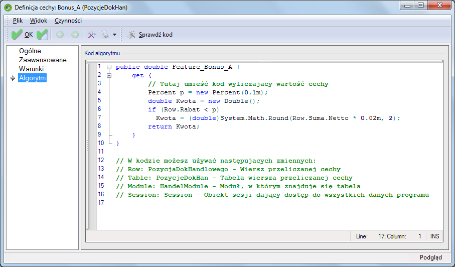Select Warunki in the left panel
The width and height of the screenshot is (455, 267).
31,69
